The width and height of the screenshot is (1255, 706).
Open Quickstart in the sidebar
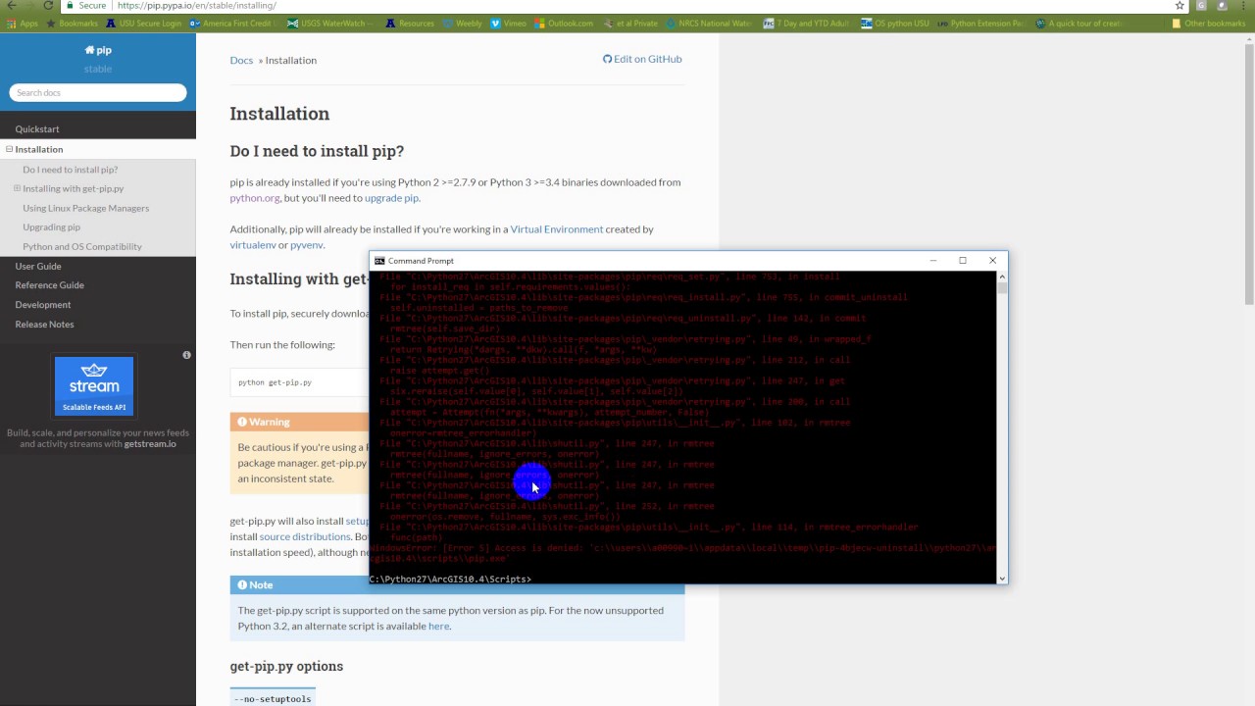(x=37, y=128)
